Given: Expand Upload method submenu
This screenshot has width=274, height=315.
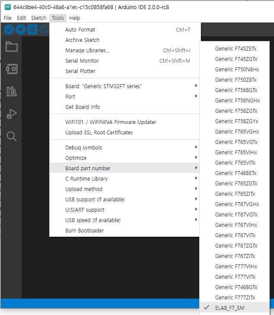Looking at the screenshot, I should click(x=124, y=189).
